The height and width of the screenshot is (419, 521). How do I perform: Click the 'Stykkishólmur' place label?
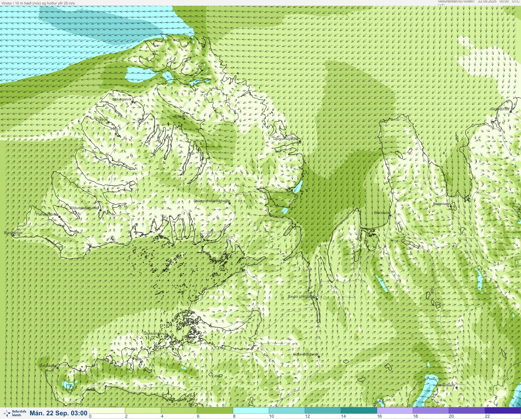(155, 334)
